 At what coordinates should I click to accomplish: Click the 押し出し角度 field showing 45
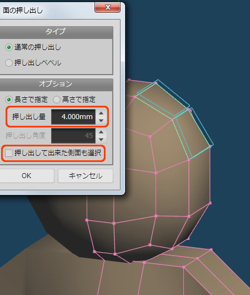73,136
